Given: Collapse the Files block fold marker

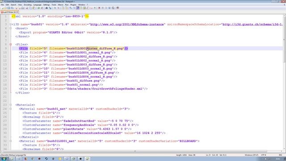Looking at the screenshot, I should click(11, 44).
